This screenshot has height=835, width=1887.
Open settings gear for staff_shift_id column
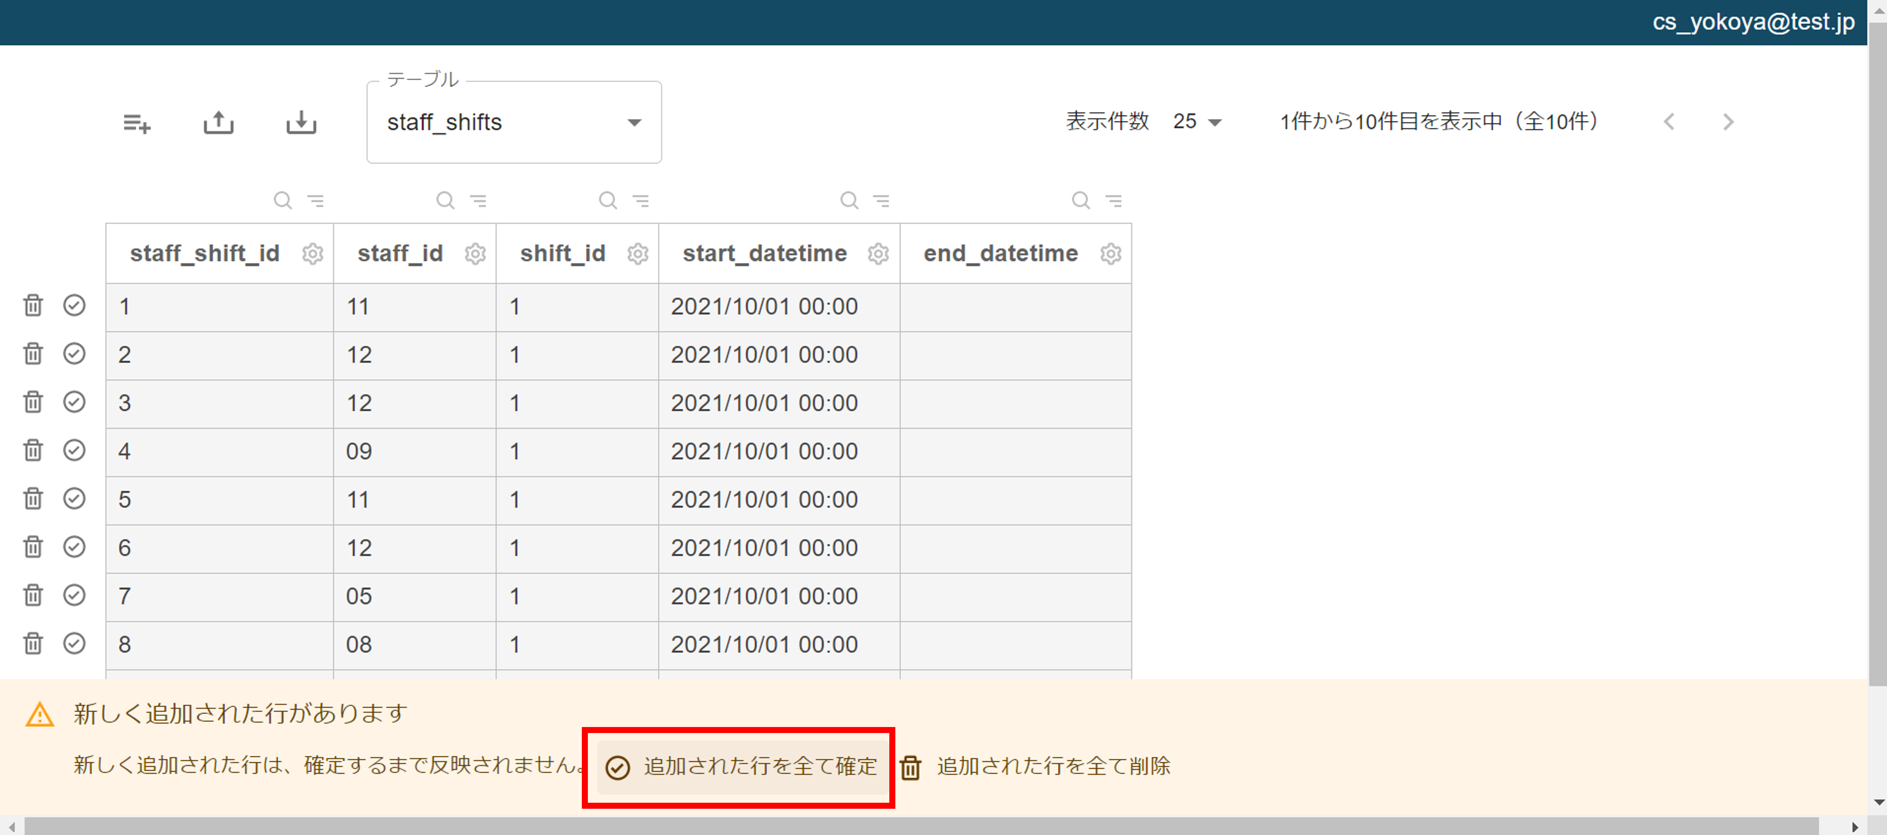[313, 254]
